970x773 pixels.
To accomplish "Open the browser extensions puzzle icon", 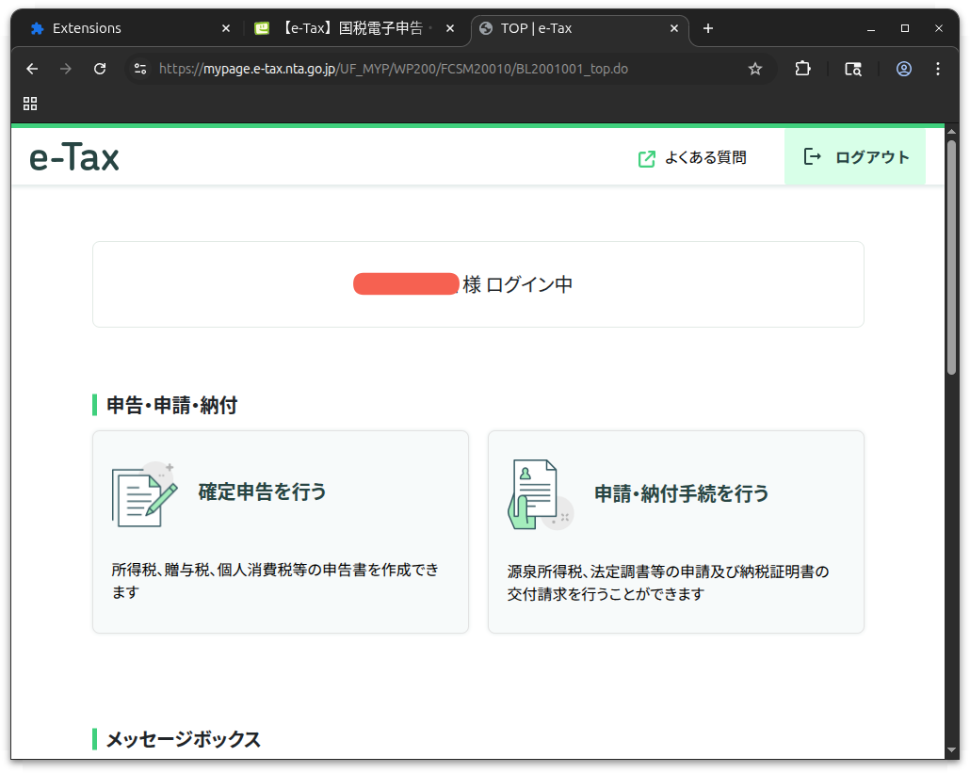I will (x=802, y=69).
